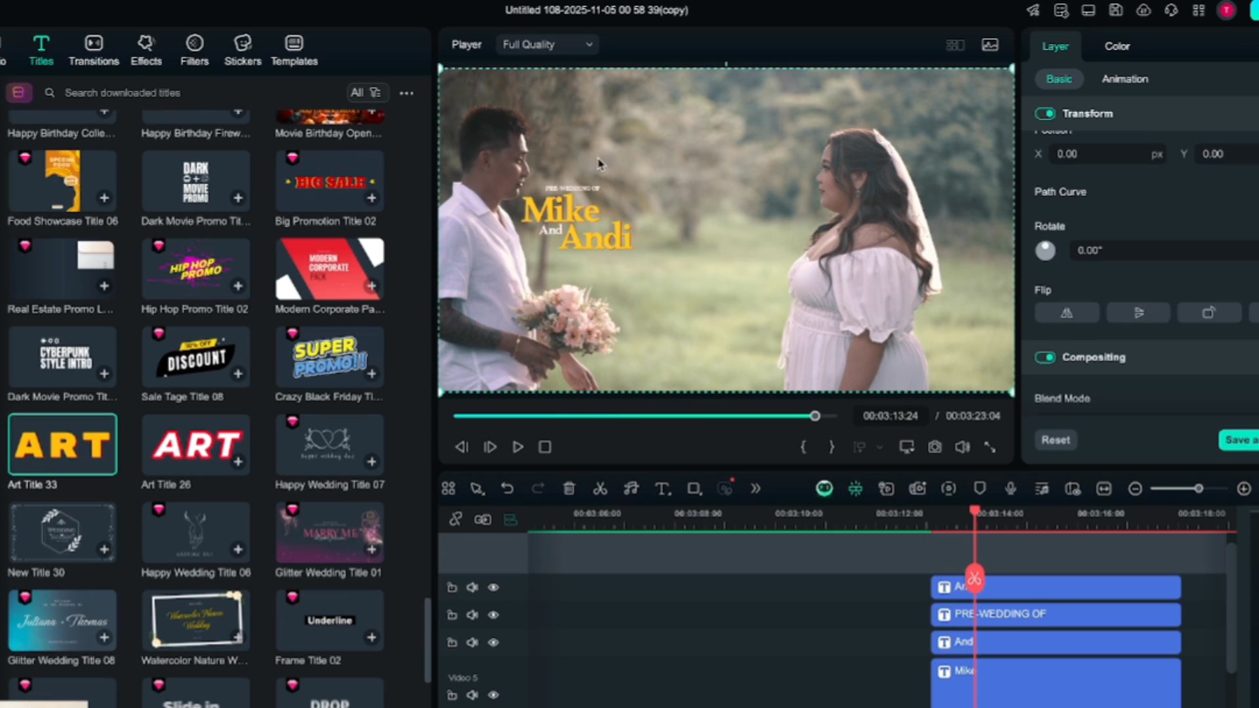Click the cloud upload icon in title bar

tap(1143, 10)
